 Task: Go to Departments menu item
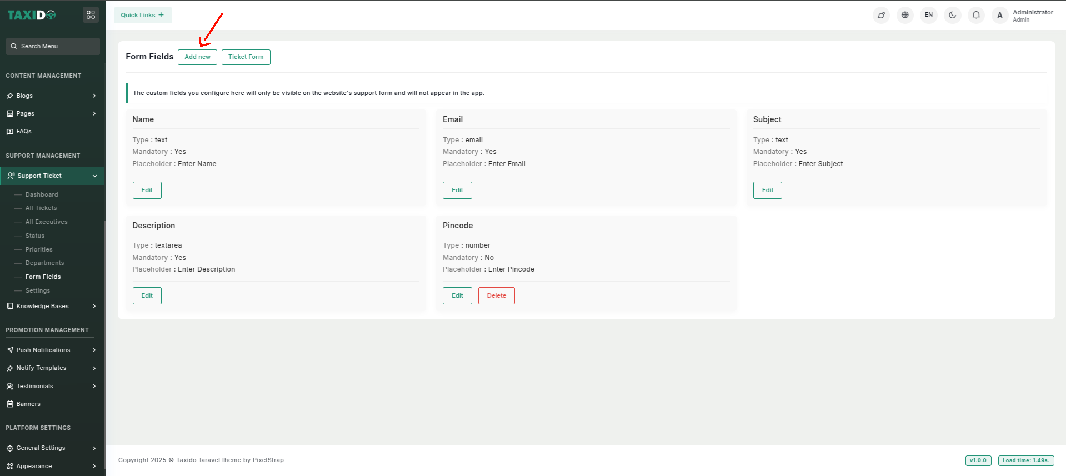(44, 263)
